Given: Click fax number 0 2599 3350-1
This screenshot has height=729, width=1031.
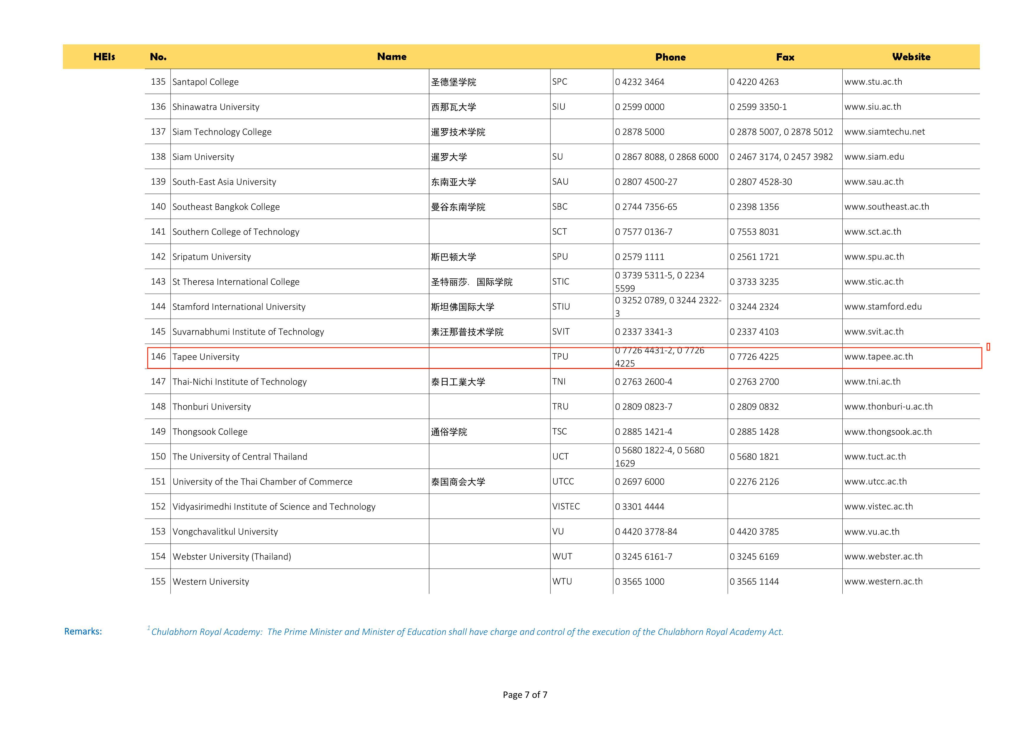Looking at the screenshot, I should point(758,107).
